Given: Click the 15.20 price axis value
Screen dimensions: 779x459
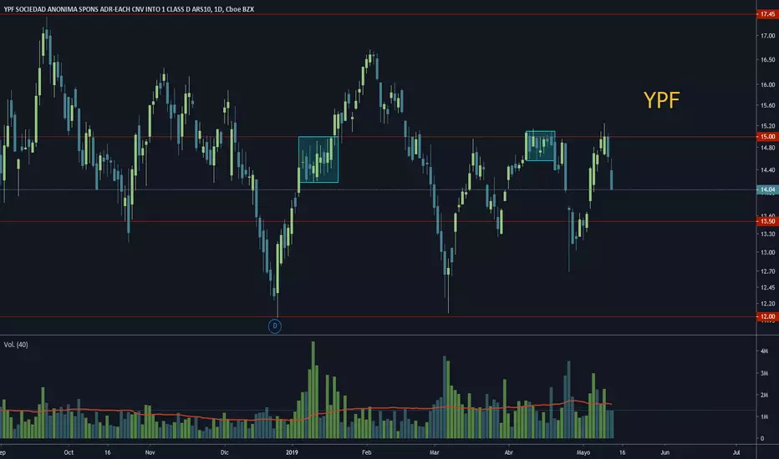Looking at the screenshot, I should tap(767, 126).
